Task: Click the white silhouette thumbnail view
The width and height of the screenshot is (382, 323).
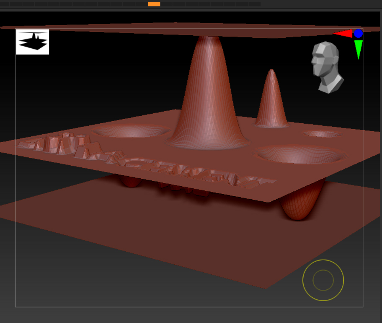Action: click(32, 42)
